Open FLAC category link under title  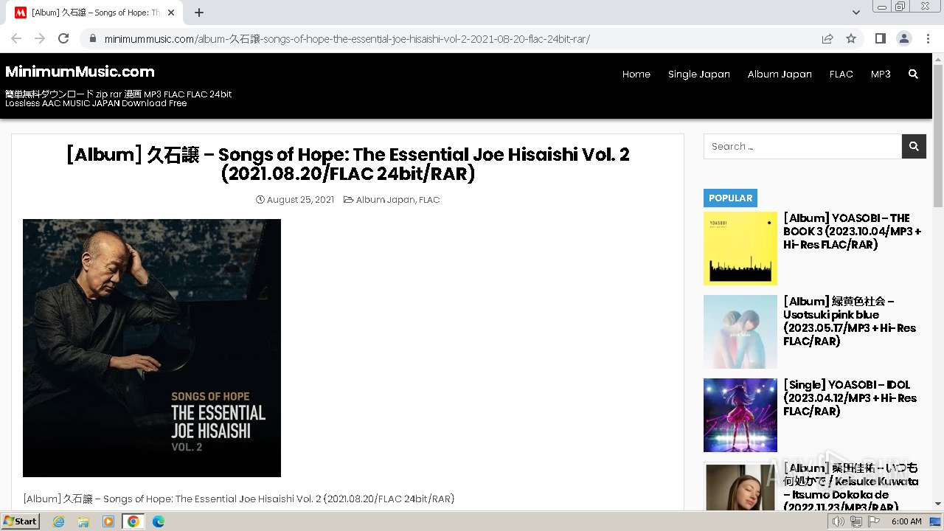[429, 200]
